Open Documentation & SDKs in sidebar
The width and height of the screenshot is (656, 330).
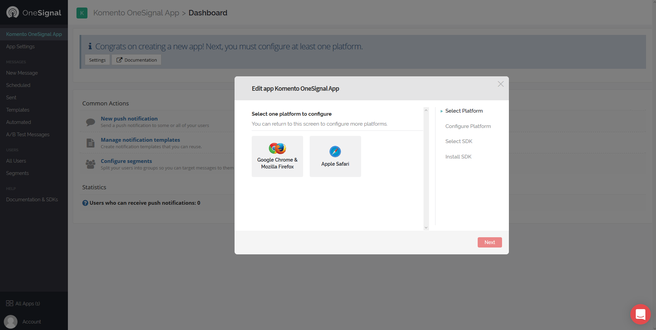point(32,200)
